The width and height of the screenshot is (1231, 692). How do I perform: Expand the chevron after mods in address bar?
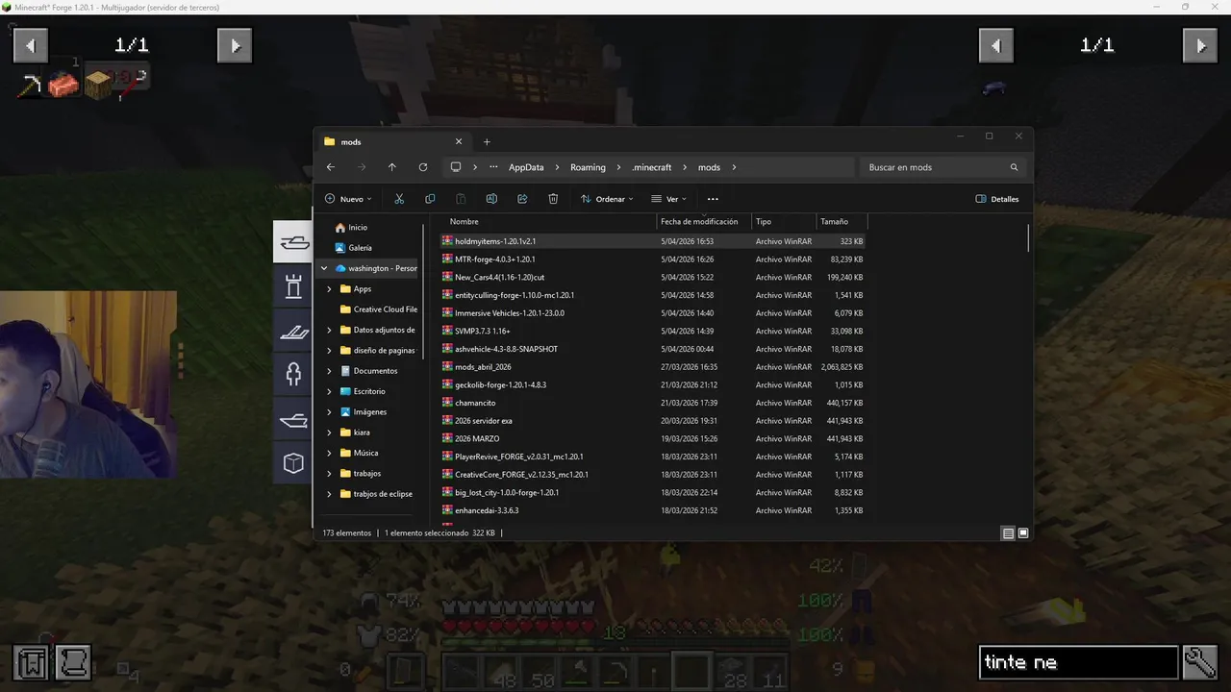pos(734,167)
